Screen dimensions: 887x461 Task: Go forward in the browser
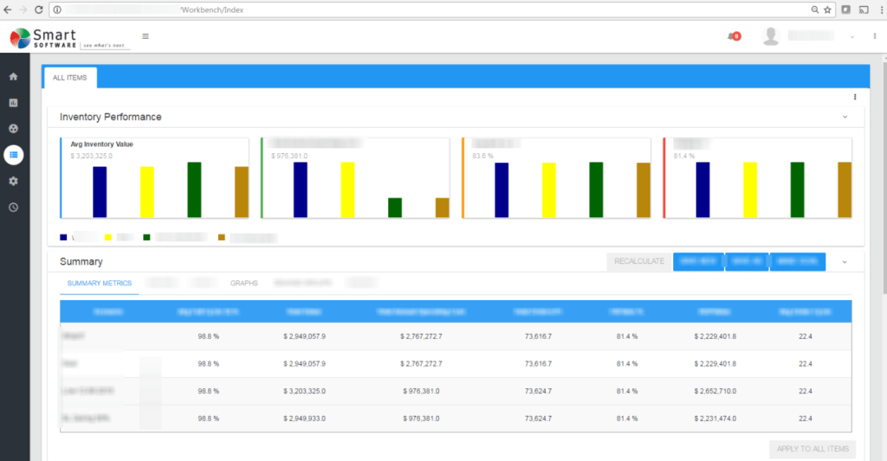click(23, 10)
